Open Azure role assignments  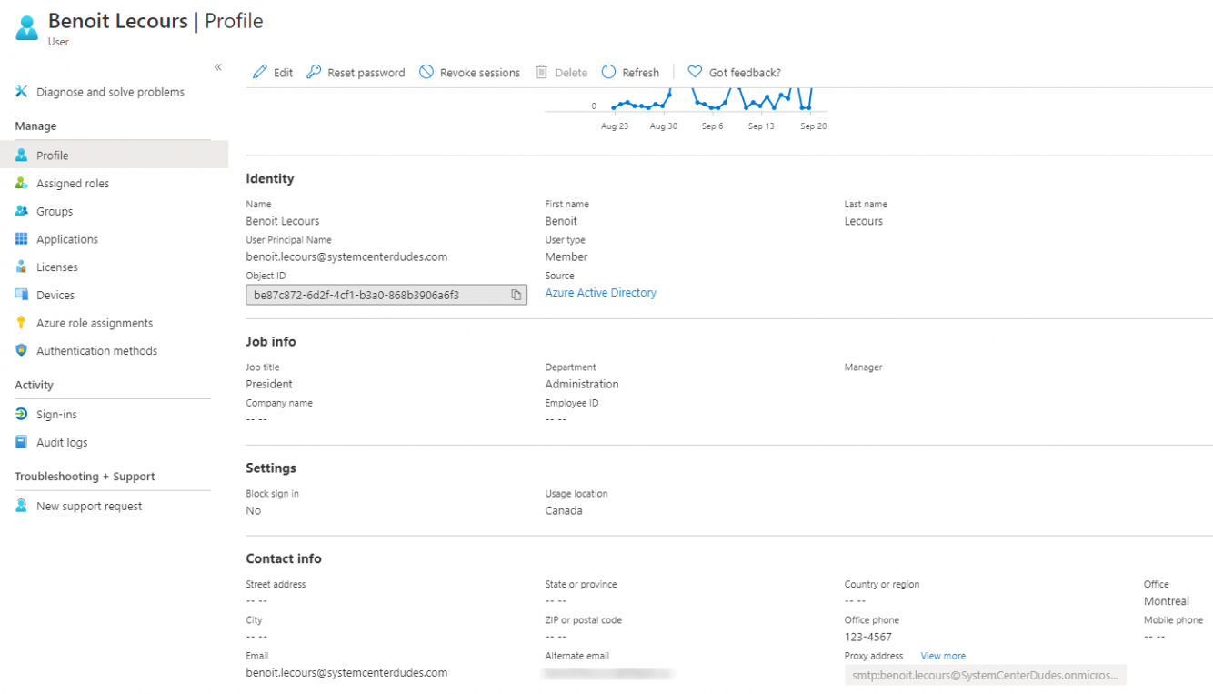pos(94,322)
